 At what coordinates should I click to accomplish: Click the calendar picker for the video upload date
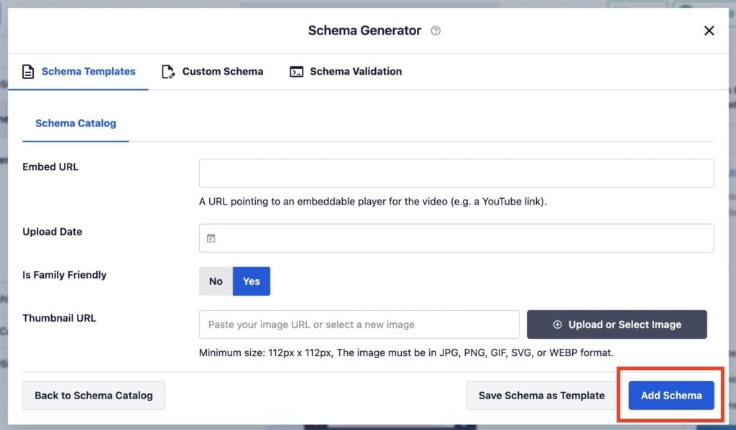point(211,238)
